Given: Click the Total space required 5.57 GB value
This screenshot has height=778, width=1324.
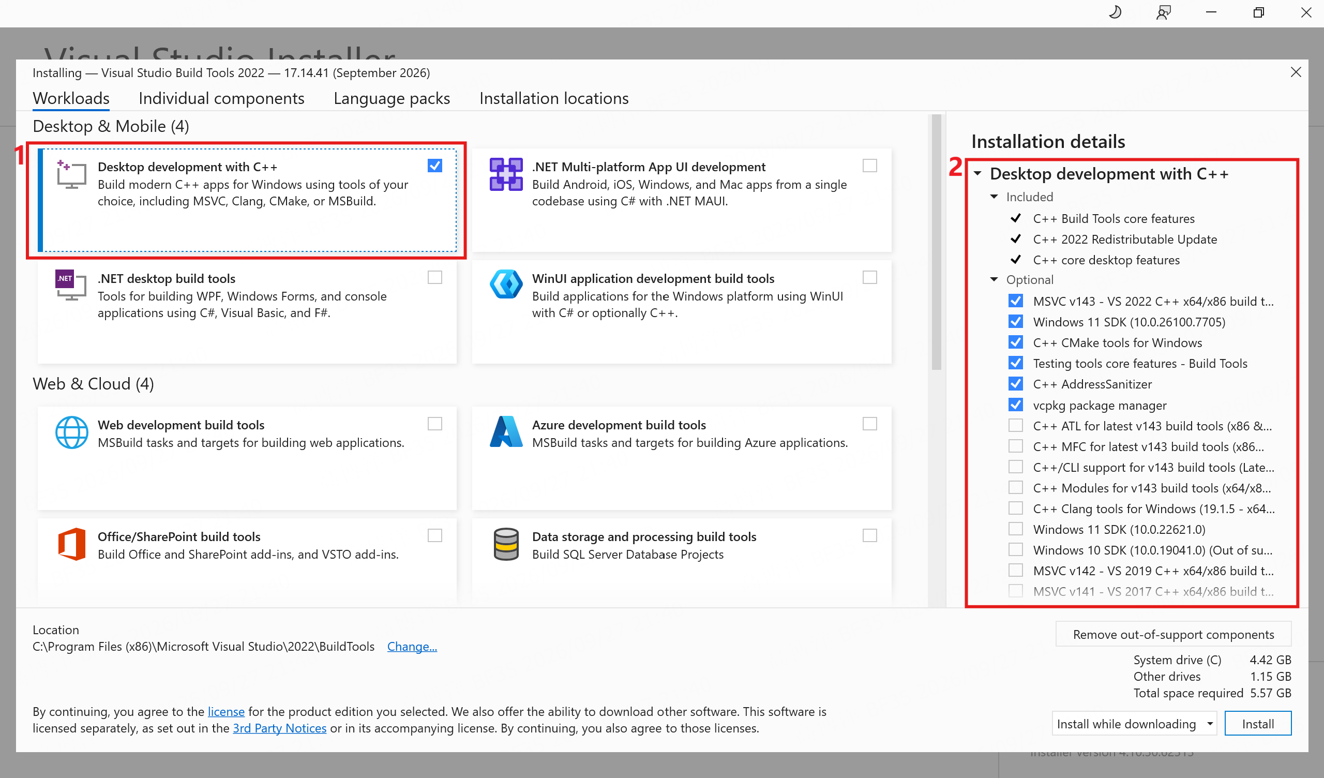Looking at the screenshot, I should pos(1270,693).
